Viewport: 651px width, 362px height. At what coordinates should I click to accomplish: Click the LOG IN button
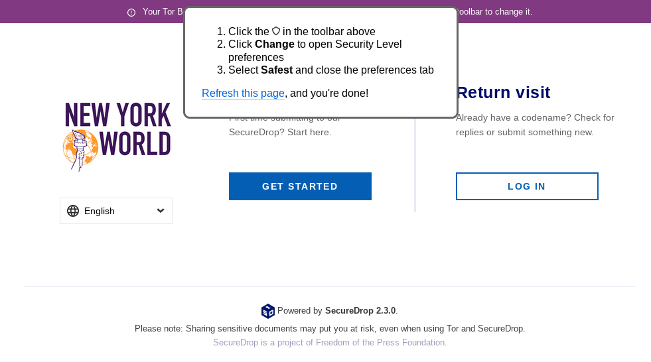527,186
